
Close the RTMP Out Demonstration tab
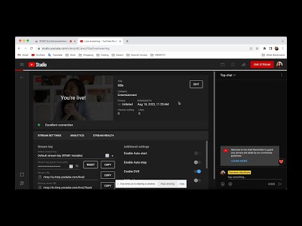point(75,41)
